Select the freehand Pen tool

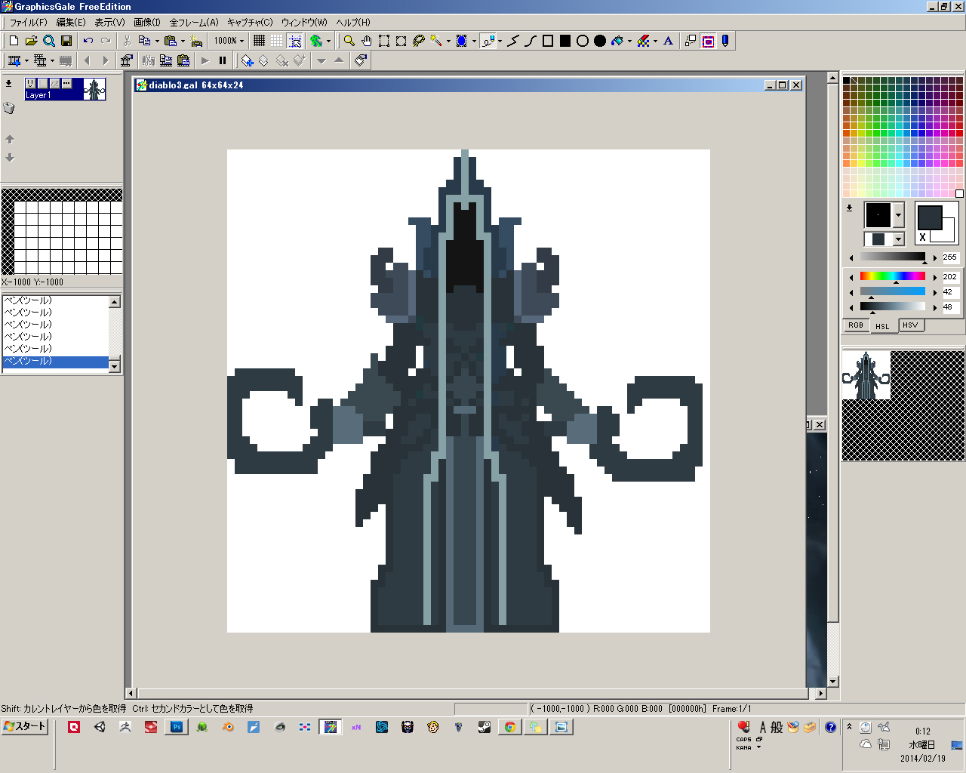(488, 41)
